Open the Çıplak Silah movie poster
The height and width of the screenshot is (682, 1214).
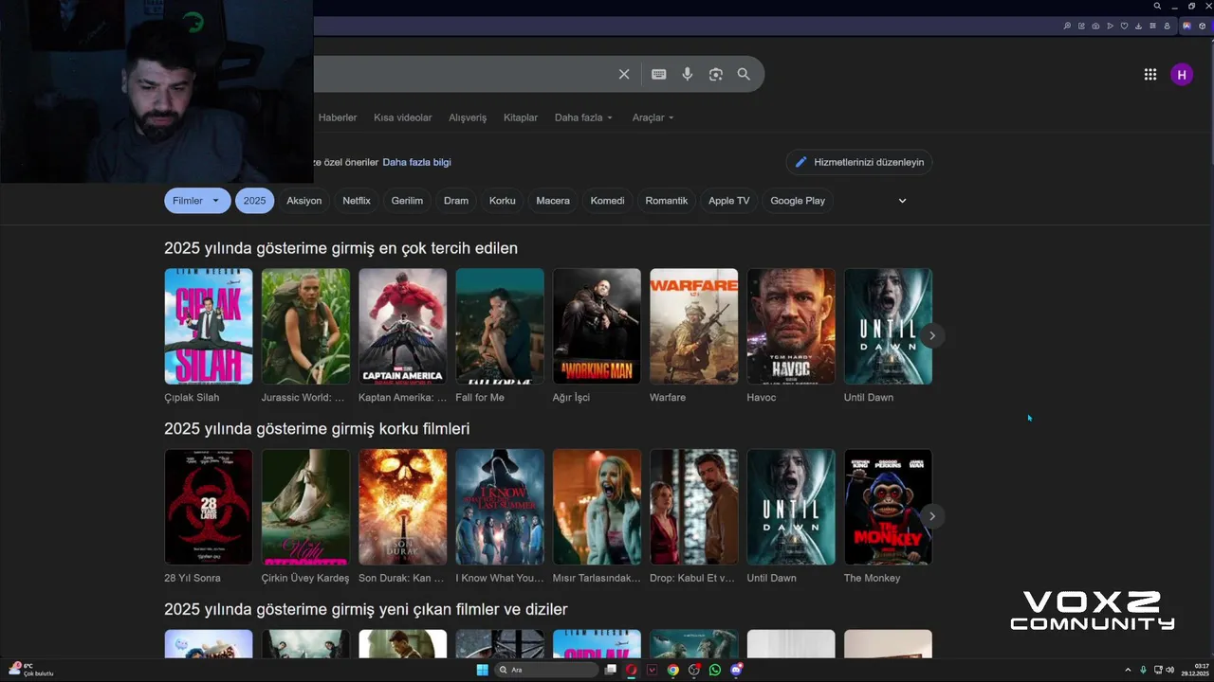pos(209,326)
